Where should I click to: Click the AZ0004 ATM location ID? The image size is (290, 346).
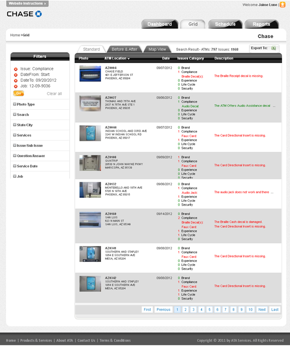[x=111, y=68]
